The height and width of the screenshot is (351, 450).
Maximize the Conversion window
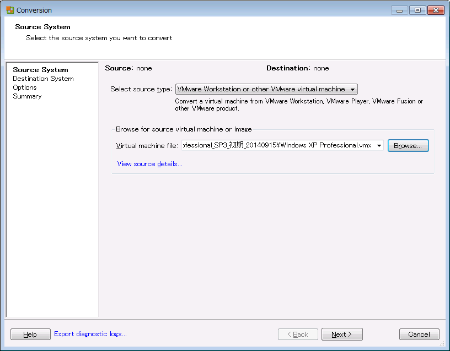[x=417, y=10]
